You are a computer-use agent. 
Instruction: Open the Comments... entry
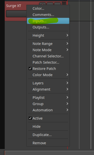(48, 15)
